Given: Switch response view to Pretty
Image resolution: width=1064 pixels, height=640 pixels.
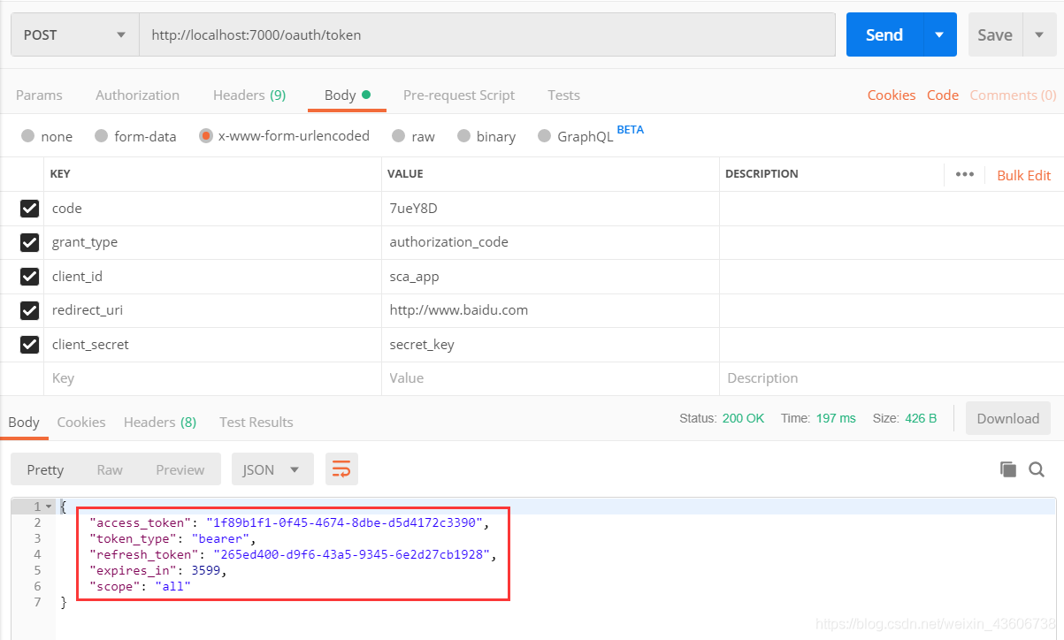Looking at the screenshot, I should 45,469.
